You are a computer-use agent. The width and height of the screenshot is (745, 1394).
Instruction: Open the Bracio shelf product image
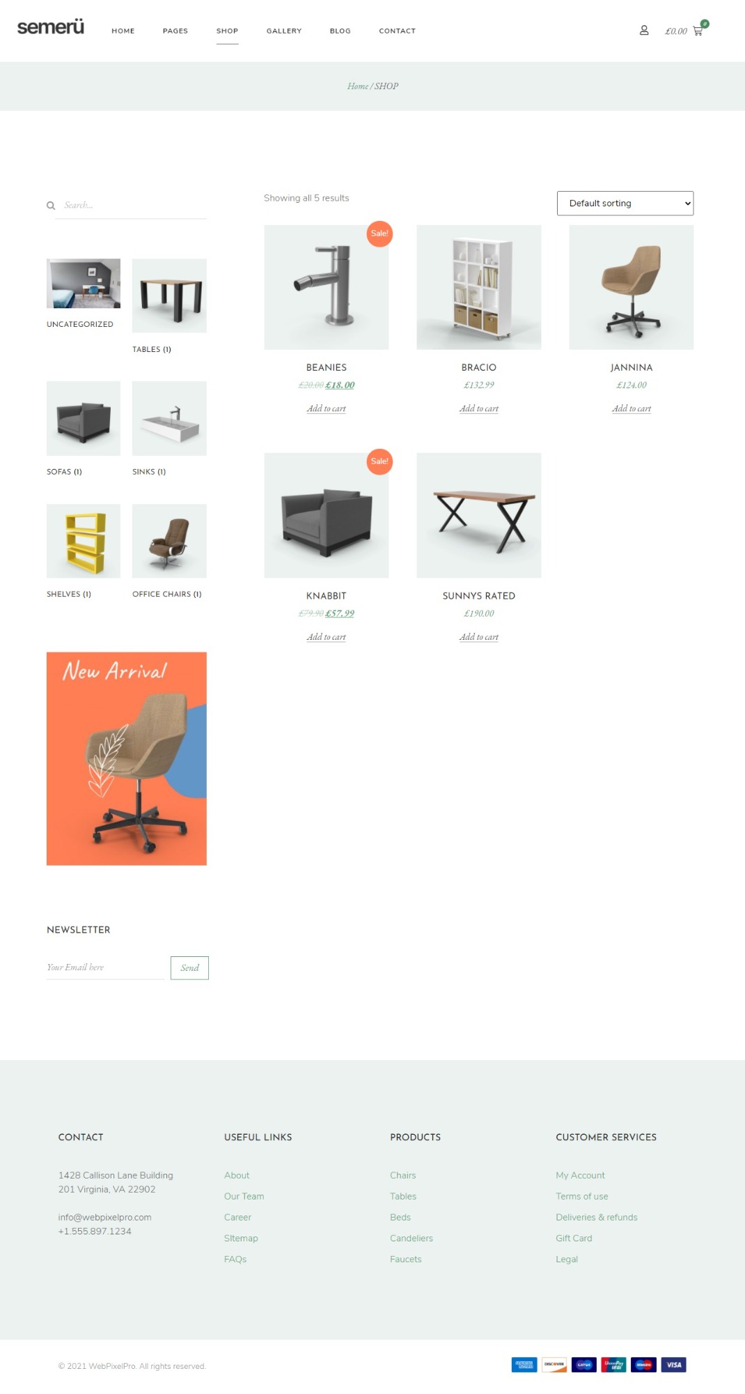pyautogui.click(x=479, y=287)
